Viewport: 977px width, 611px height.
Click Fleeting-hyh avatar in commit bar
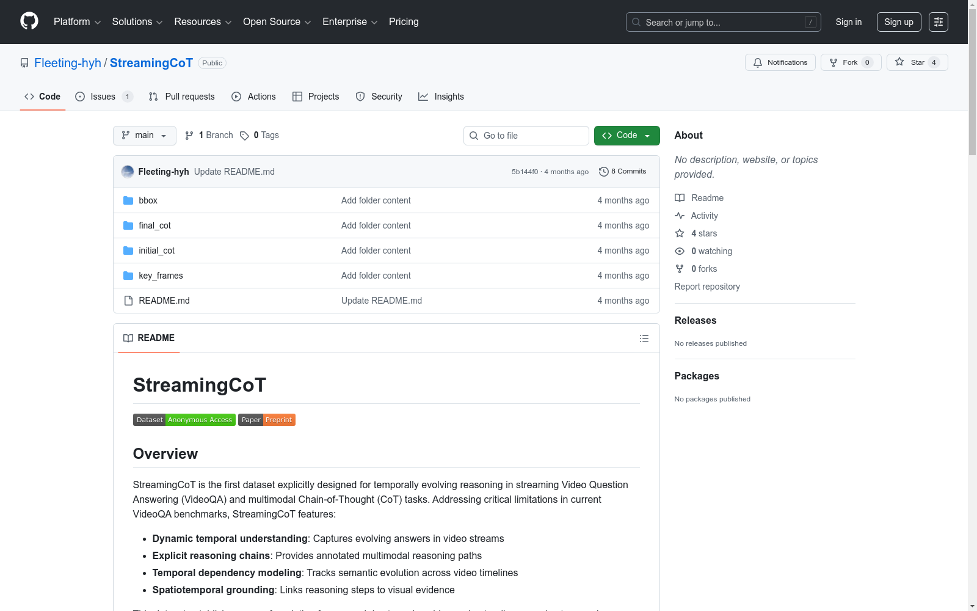(128, 172)
